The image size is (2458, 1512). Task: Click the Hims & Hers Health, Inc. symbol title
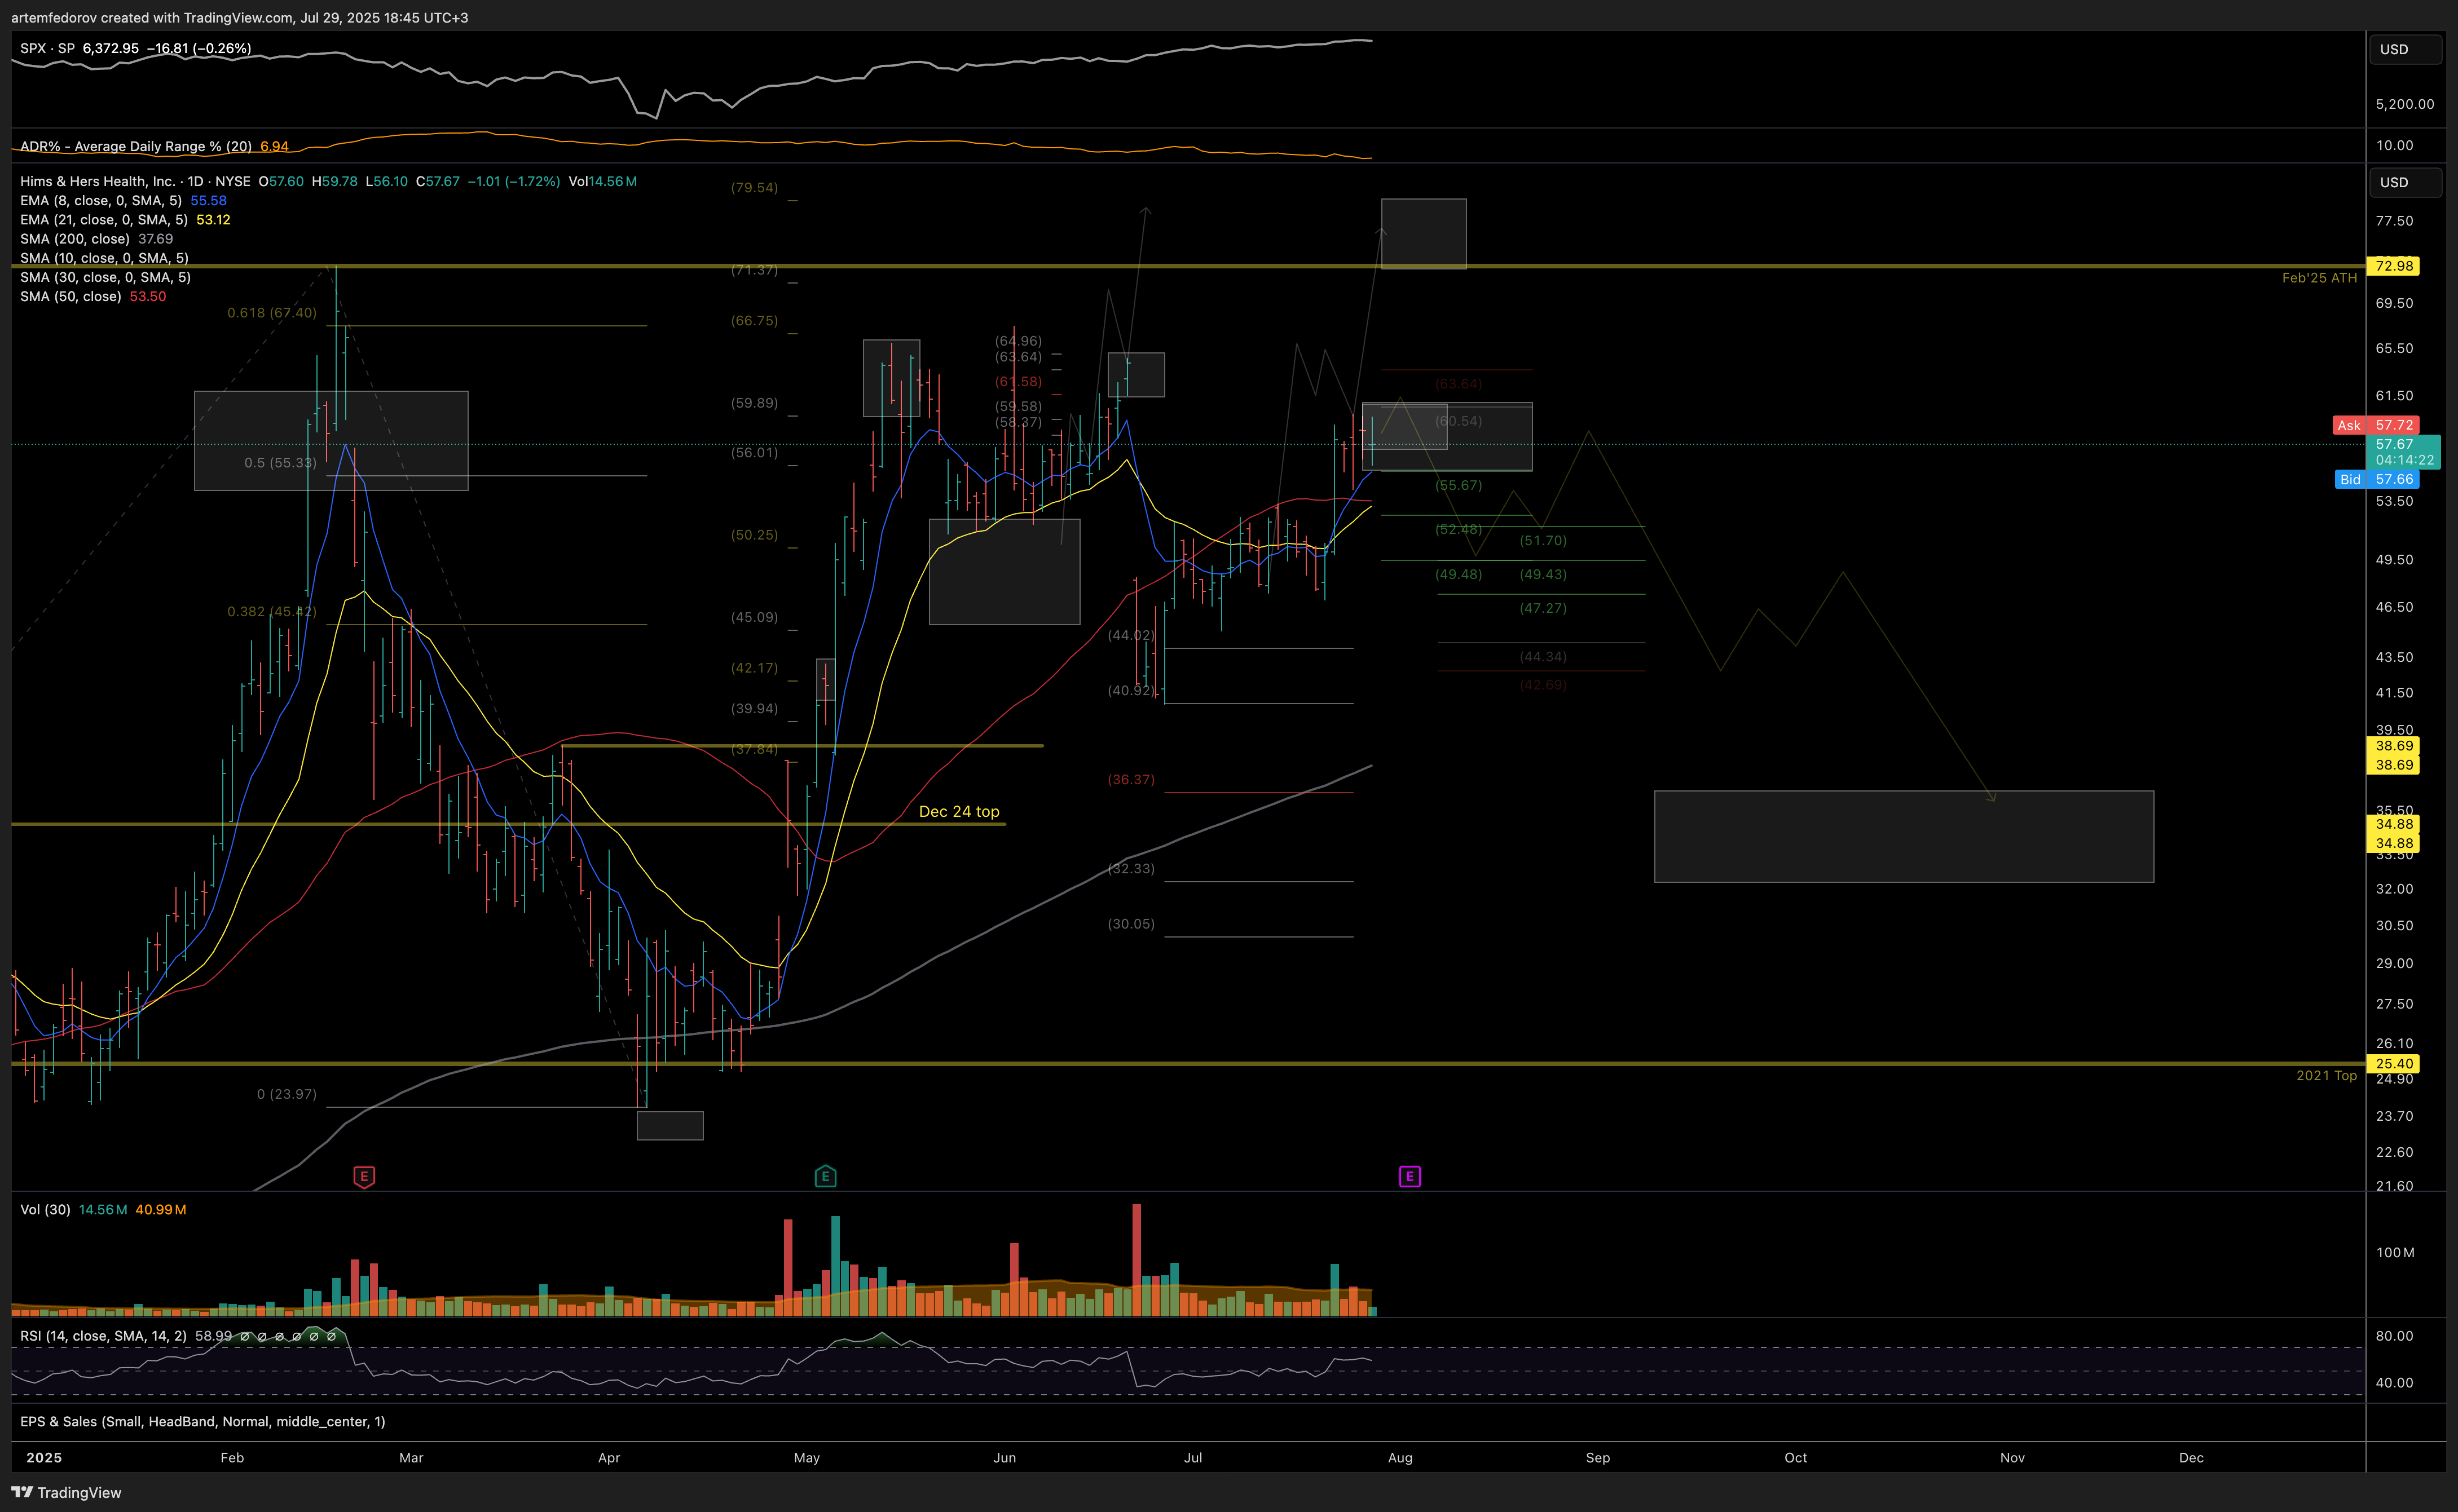[97, 181]
